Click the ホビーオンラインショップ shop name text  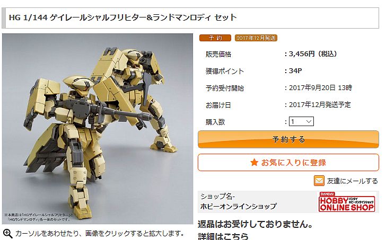pos(238,206)
